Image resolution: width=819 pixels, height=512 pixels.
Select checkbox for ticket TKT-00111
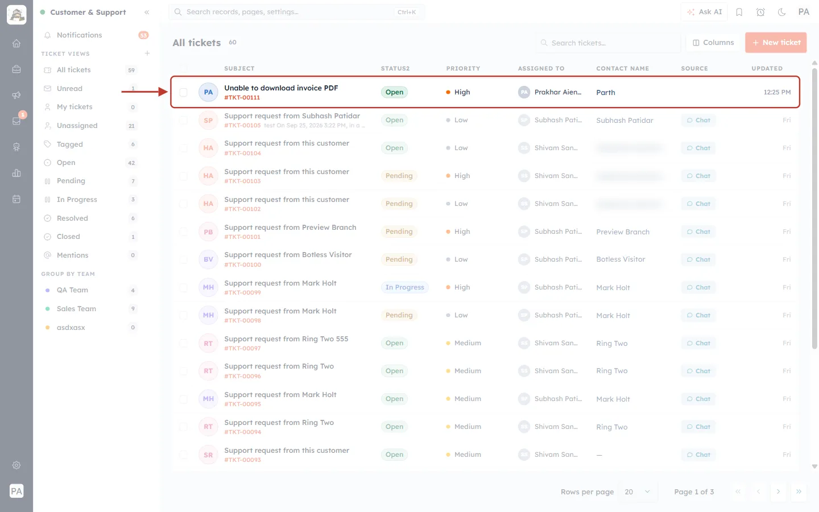click(183, 92)
